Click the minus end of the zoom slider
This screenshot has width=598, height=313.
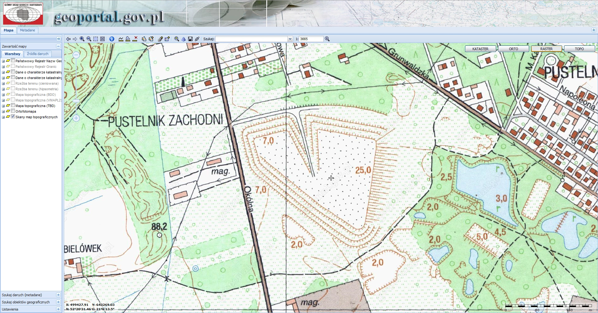click(76, 55)
